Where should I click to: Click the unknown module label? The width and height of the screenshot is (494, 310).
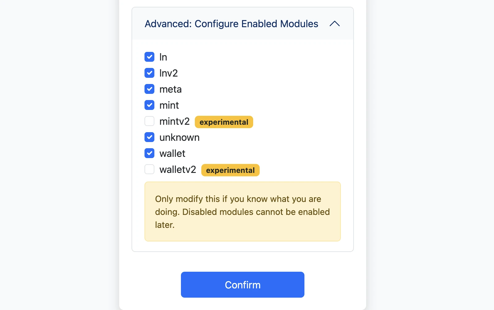tap(179, 137)
